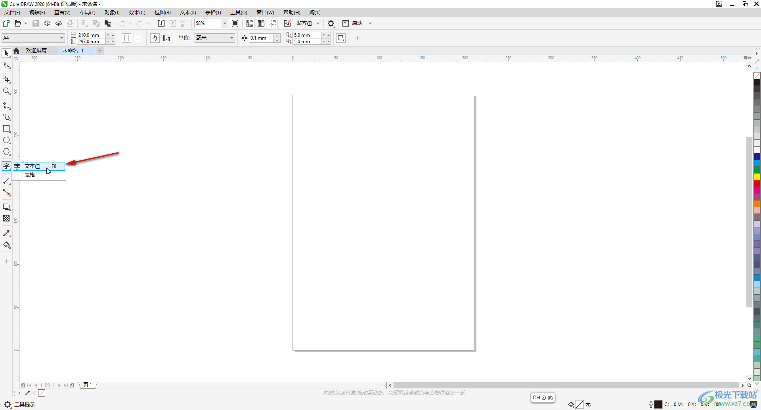Click the Full-screen preview icon

pos(235,23)
